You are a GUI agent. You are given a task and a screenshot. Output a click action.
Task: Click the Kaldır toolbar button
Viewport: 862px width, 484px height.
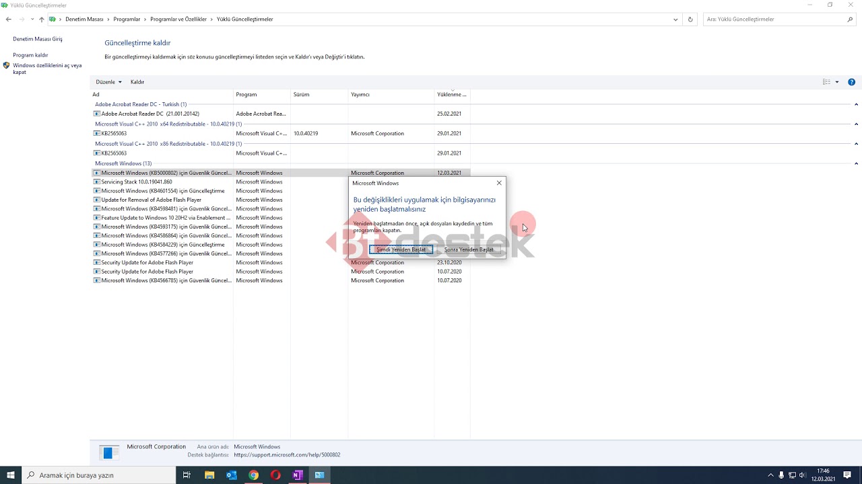pyautogui.click(x=137, y=82)
